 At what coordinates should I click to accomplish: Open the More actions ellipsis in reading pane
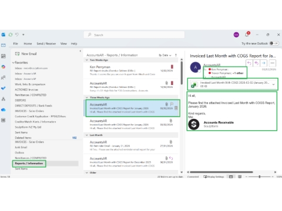tap(273, 63)
